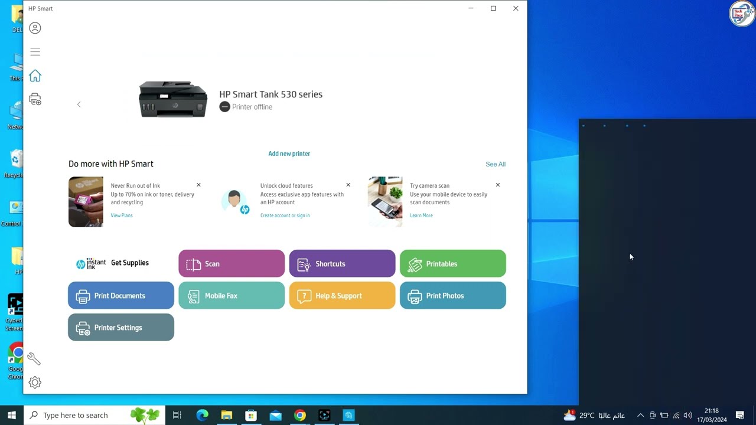
Task: Click the taskbar search box
Action: click(94, 415)
